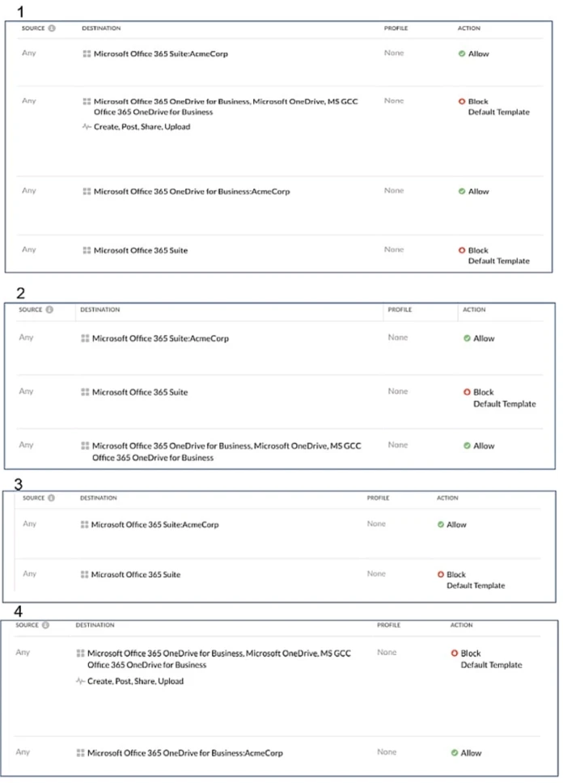
Task: Click app icon beside OneDrive for Business:AcmeCorp in panel 4
Action: pos(80,753)
